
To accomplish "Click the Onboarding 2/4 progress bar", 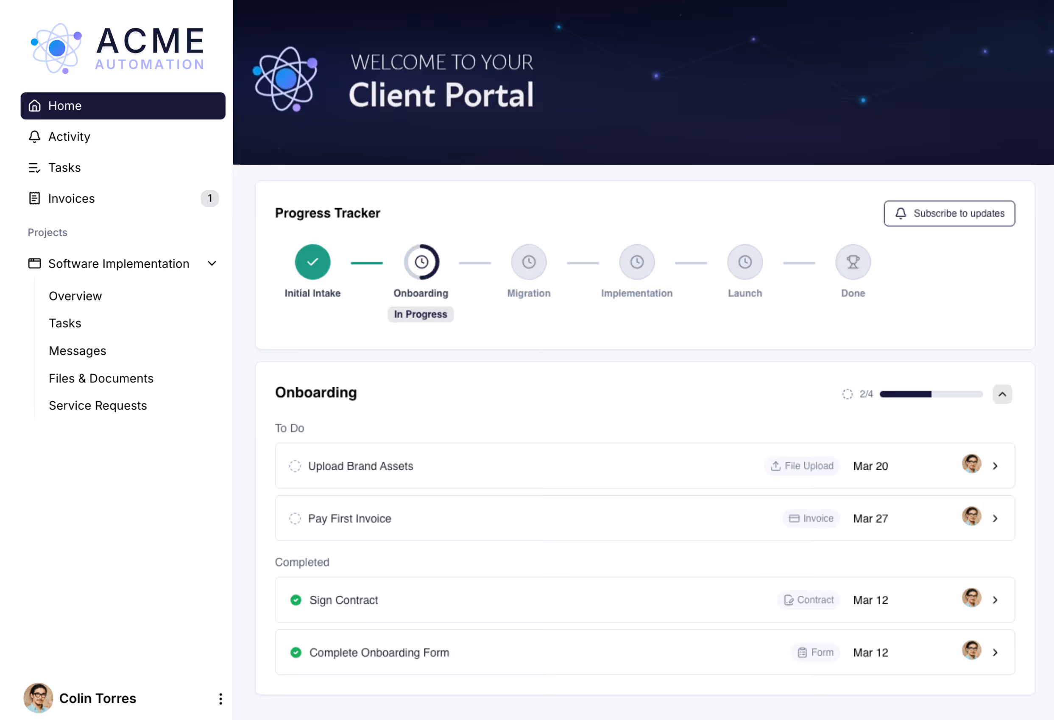I will point(931,394).
